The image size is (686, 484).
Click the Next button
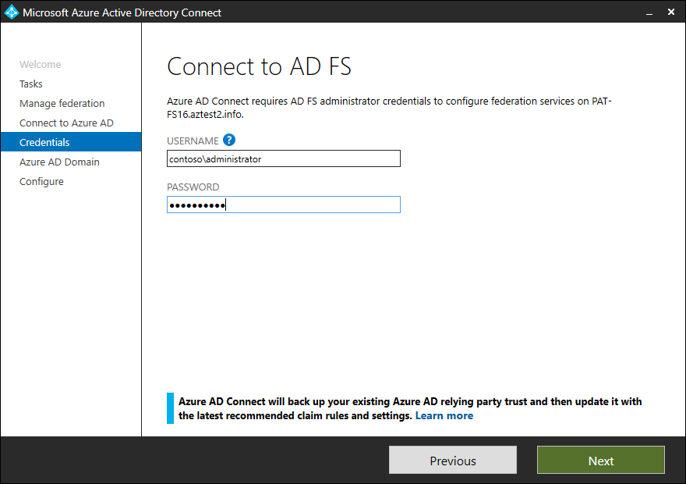tap(600, 460)
